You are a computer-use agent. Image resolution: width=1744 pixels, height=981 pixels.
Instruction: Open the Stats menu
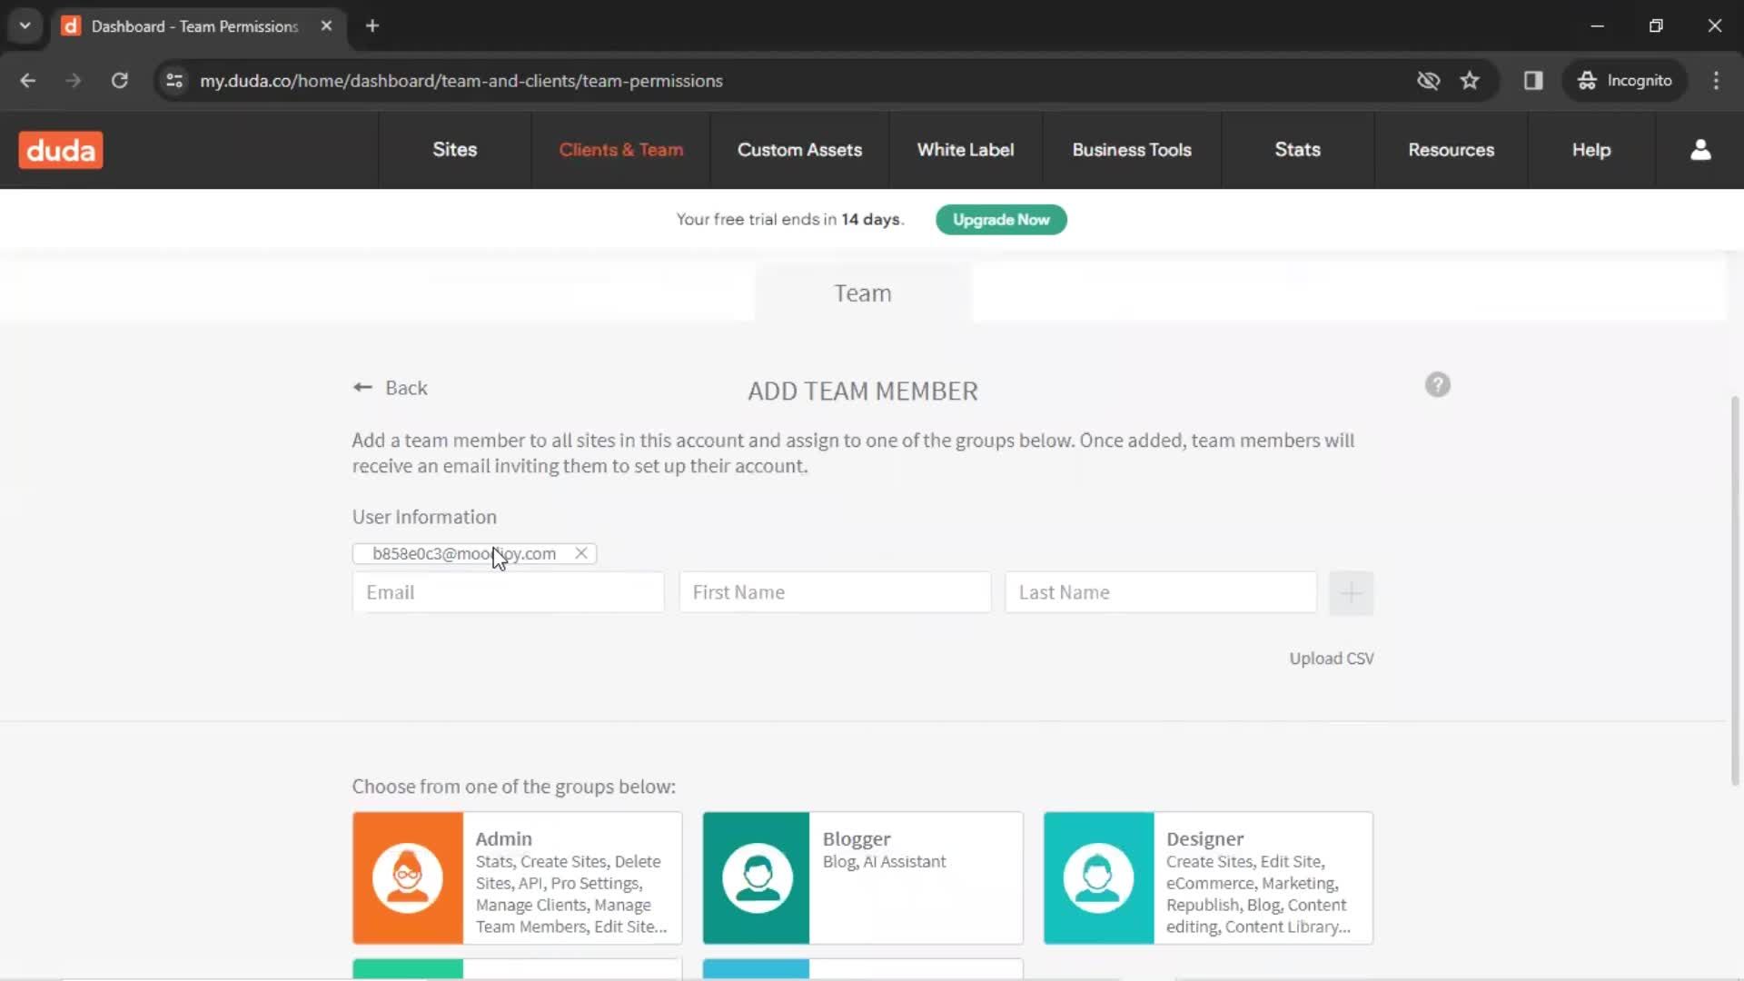point(1297,150)
